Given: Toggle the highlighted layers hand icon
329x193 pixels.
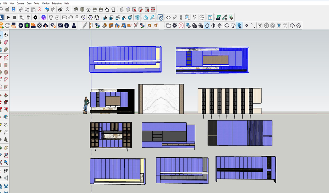Looking at the screenshot, I should coord(239,25).
